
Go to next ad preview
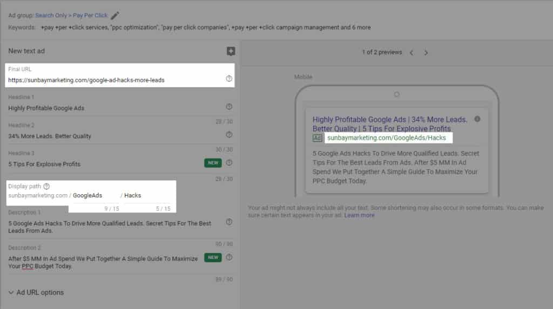coord(426,52)
